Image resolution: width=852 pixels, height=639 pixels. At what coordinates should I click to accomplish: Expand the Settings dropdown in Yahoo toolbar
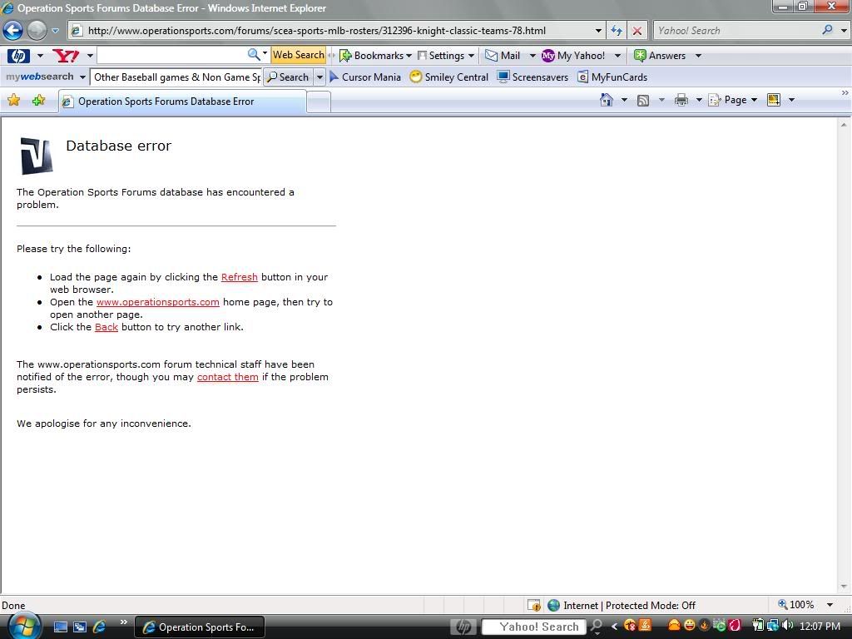(445, 56)
